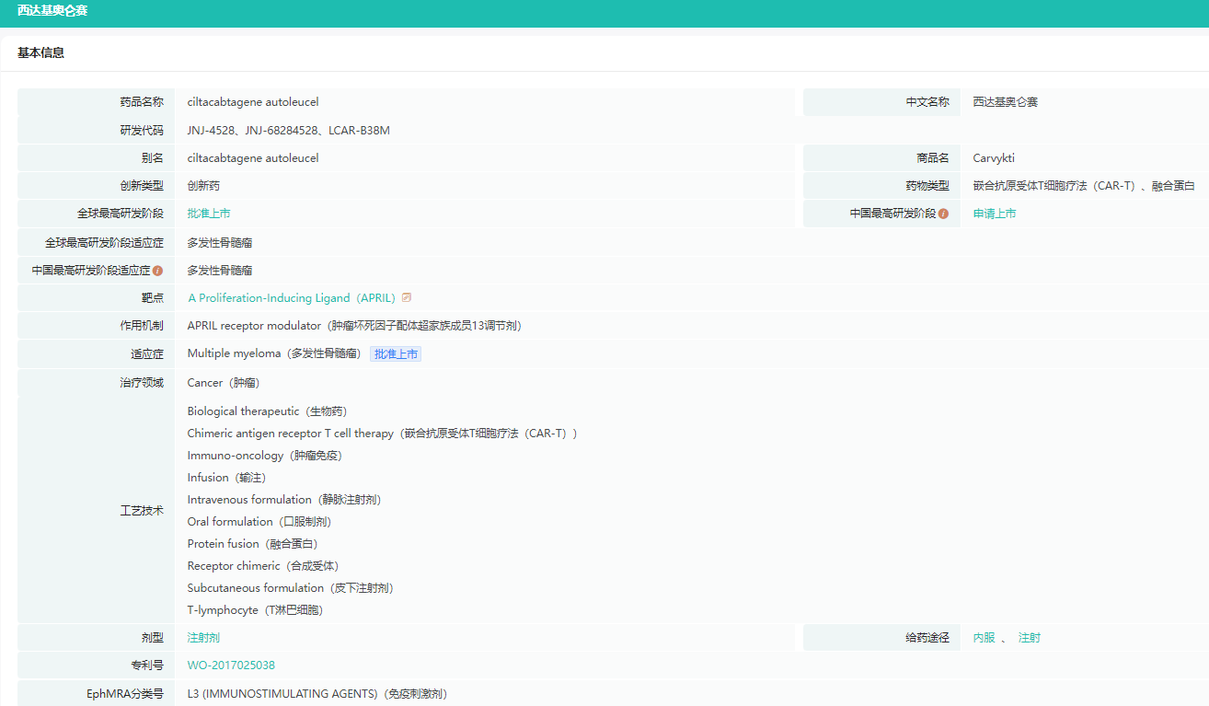Click the trade name Carvykti
This screenshot has width=1209, height=706.
[994, 158]
